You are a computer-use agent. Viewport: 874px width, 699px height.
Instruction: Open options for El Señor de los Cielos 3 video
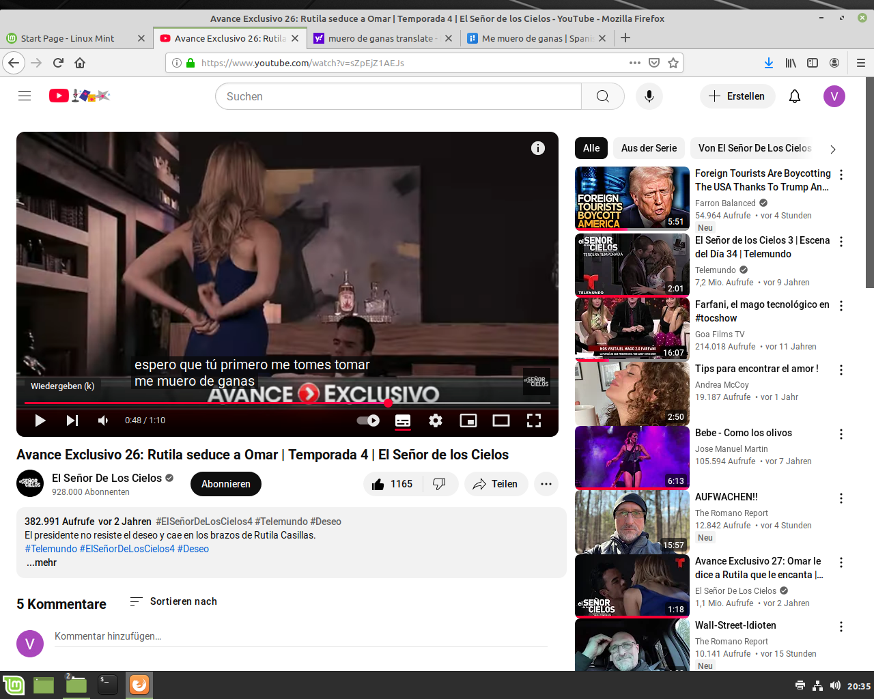tap(841, 242)
